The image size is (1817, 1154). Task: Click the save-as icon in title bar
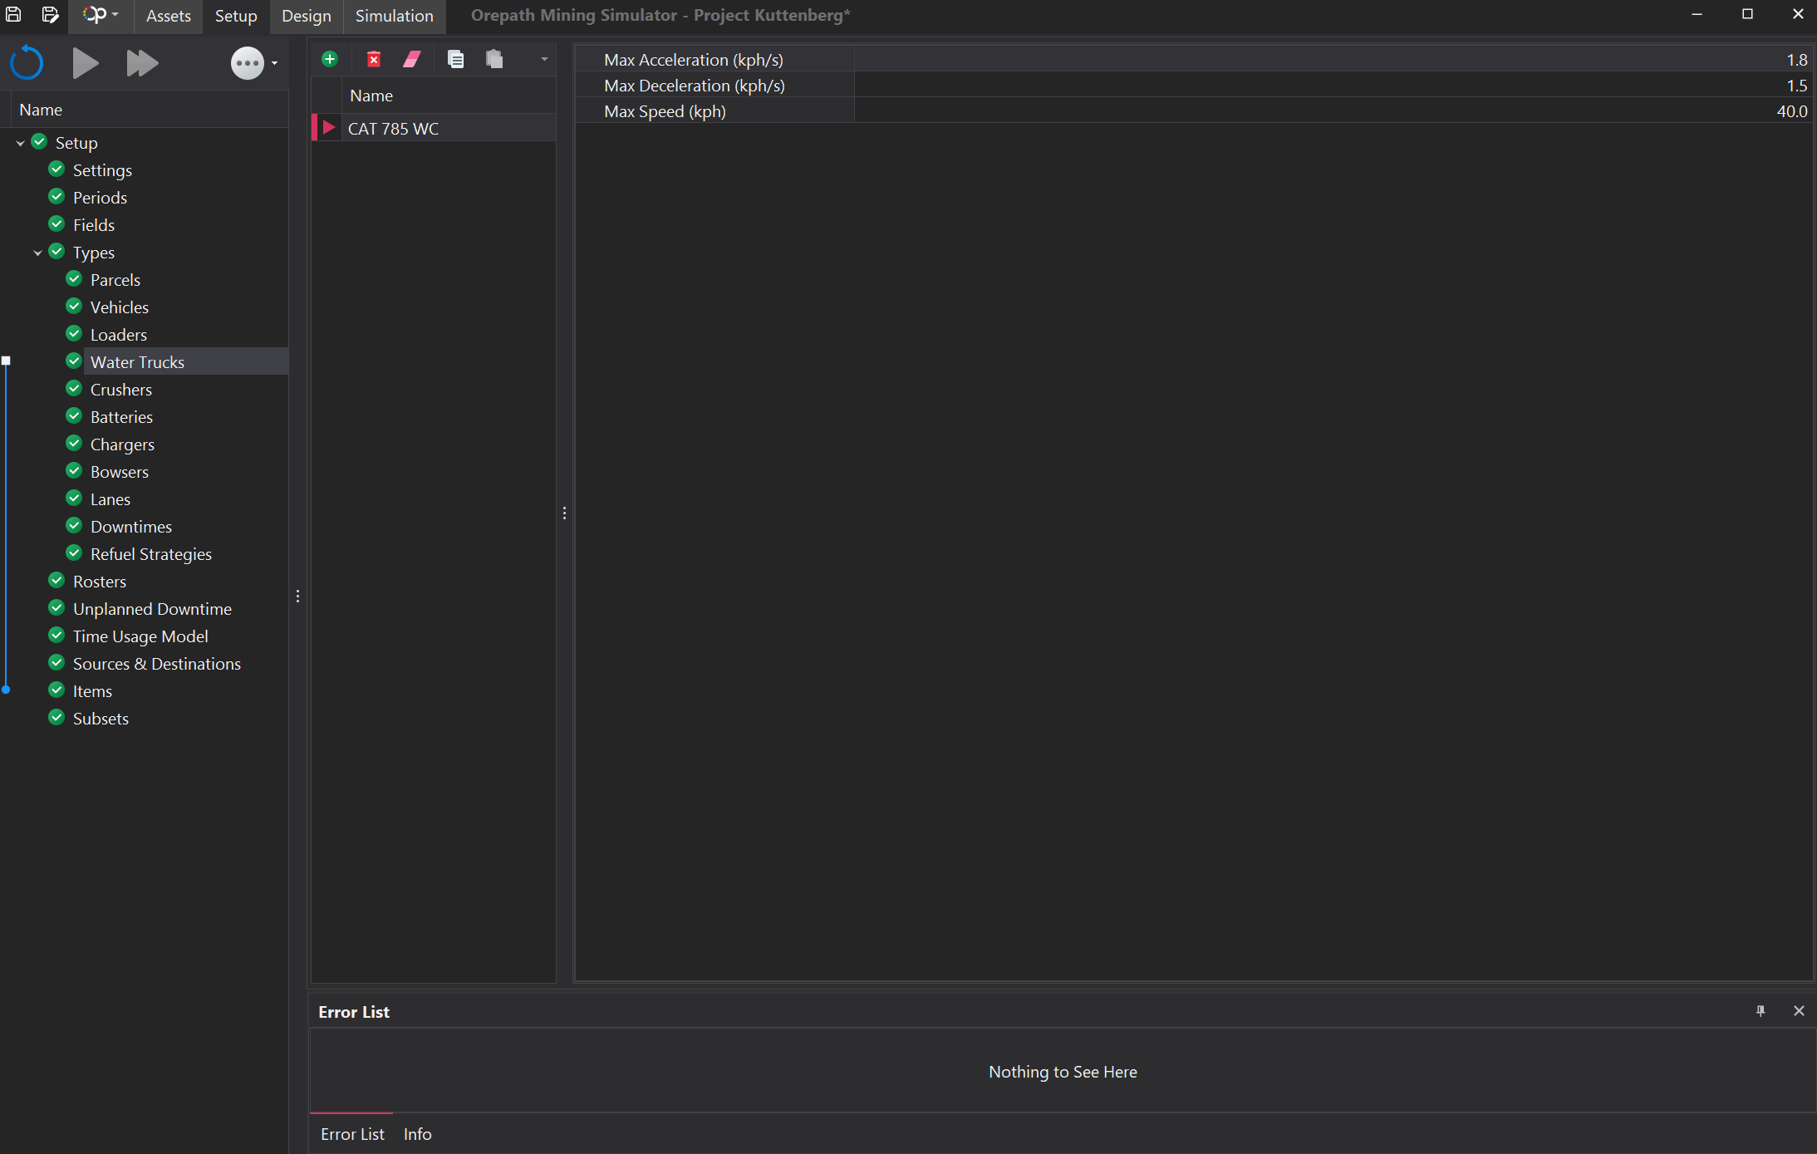point(50,15)
